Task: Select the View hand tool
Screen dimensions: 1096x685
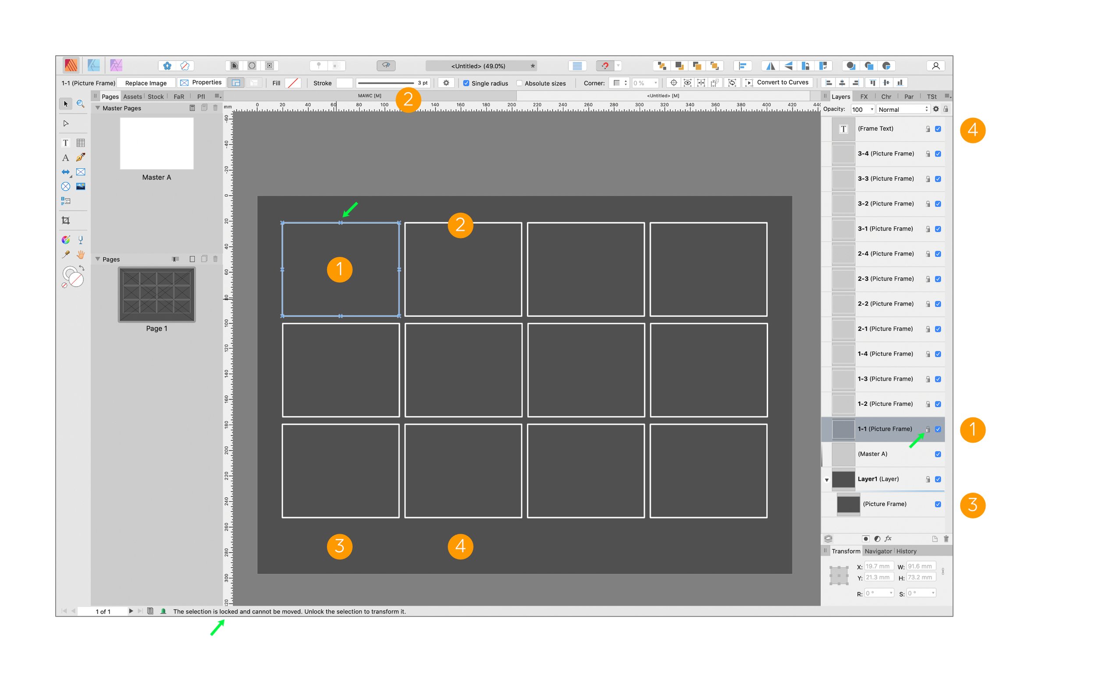Action: point(81,254)
